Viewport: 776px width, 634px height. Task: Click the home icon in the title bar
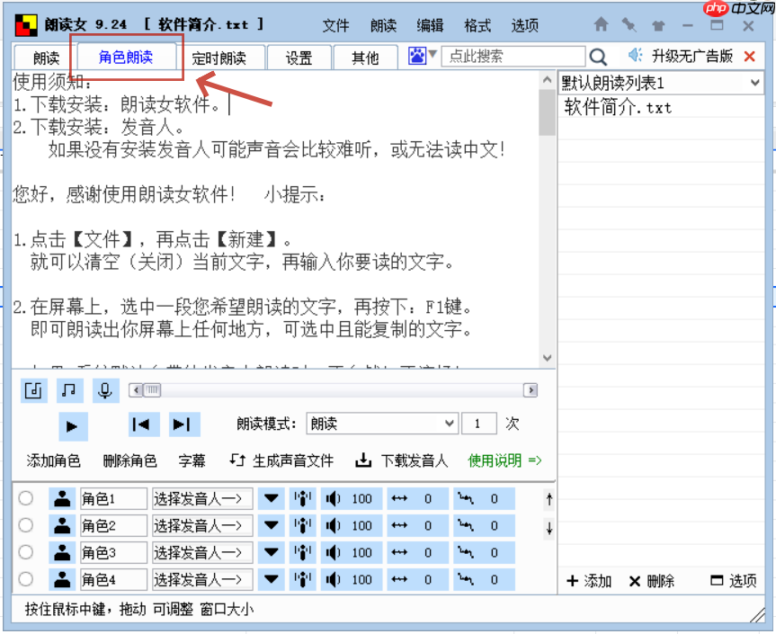pyautogui.click(x=601, y=24)
